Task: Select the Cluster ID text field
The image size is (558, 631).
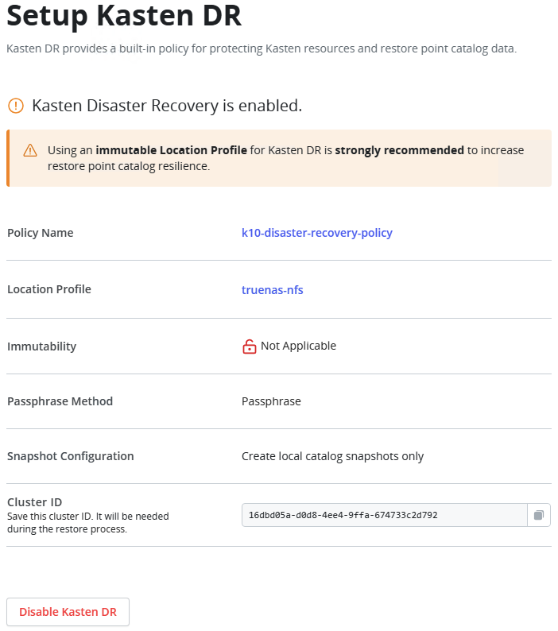Action: (385, 515)
